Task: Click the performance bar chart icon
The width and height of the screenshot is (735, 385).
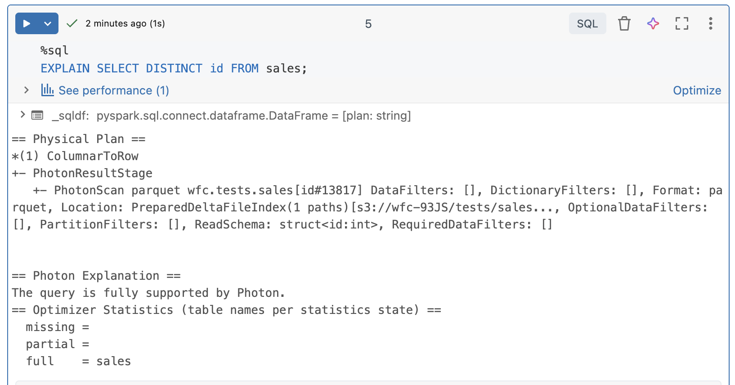Action: point(47,90)
